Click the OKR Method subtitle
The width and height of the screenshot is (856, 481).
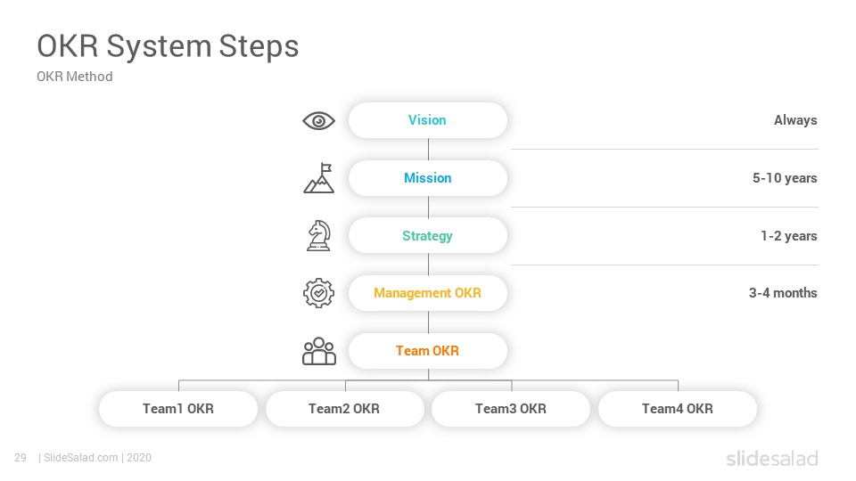[75, 77]
